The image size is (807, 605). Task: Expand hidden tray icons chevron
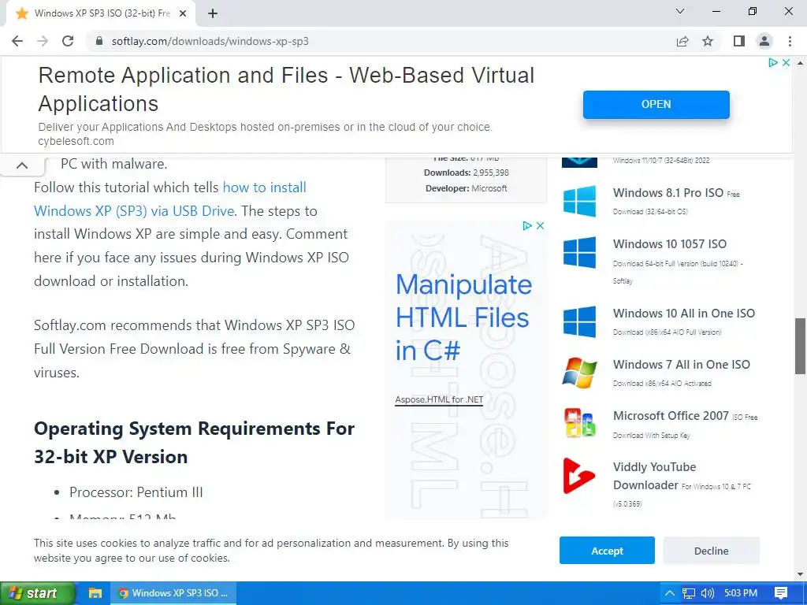[670, 593]
